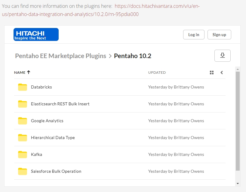This screenshot has width=246, height=192.
Task: Click the scrollbar down arrow
Action: [x=238, y=183]
